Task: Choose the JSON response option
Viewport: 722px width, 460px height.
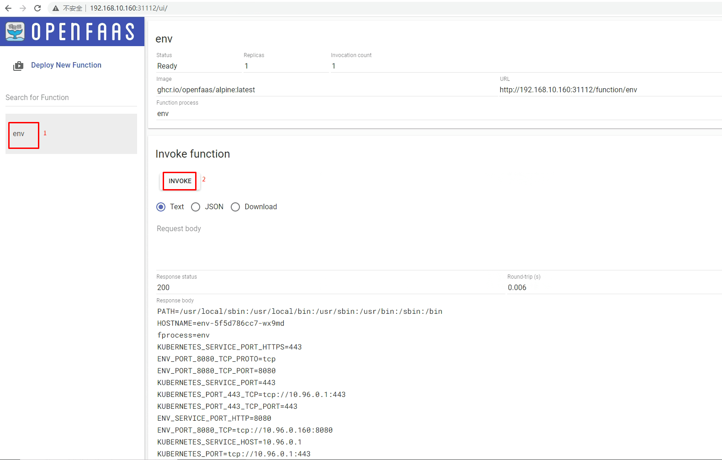Action: click(196, 207)
